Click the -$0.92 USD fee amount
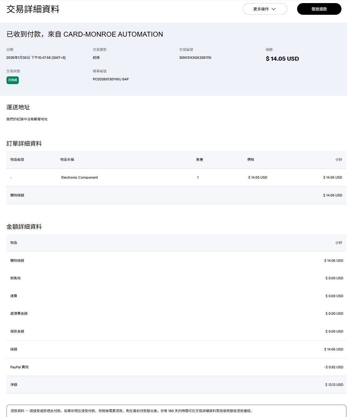 (333, 367)
